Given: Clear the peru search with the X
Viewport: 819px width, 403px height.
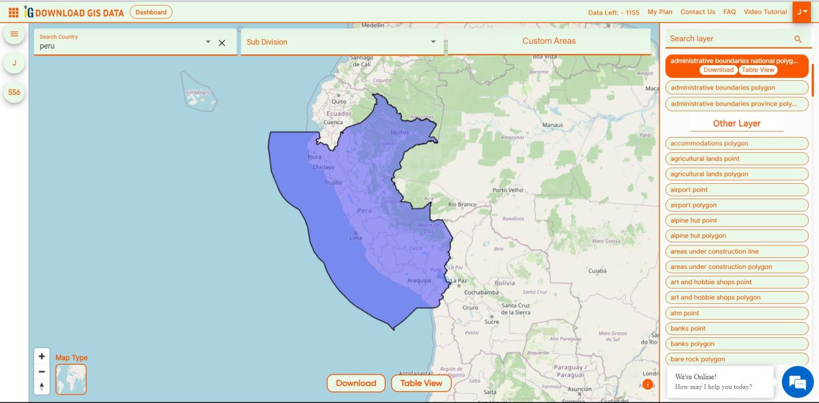Looking at the screenshot, I should coord(222,42).
